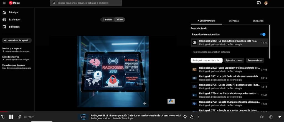The height and width of the screenshot is (122, 284).
Task: Switch to Canción mode
Action: (x=107, y=20)
